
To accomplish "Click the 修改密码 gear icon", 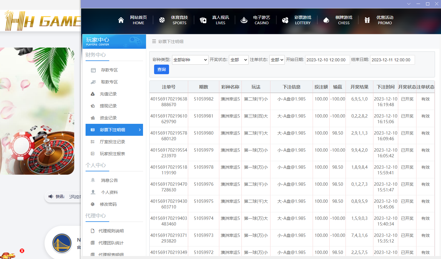I will pos(93,204).
